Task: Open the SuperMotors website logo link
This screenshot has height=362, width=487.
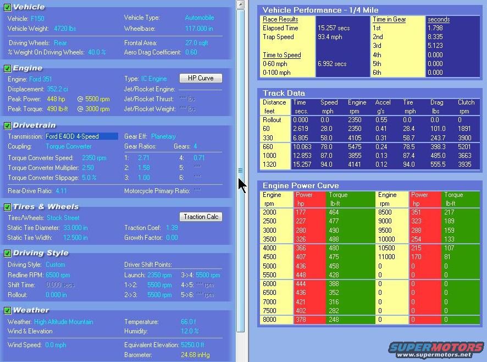Action: (436, 349)
